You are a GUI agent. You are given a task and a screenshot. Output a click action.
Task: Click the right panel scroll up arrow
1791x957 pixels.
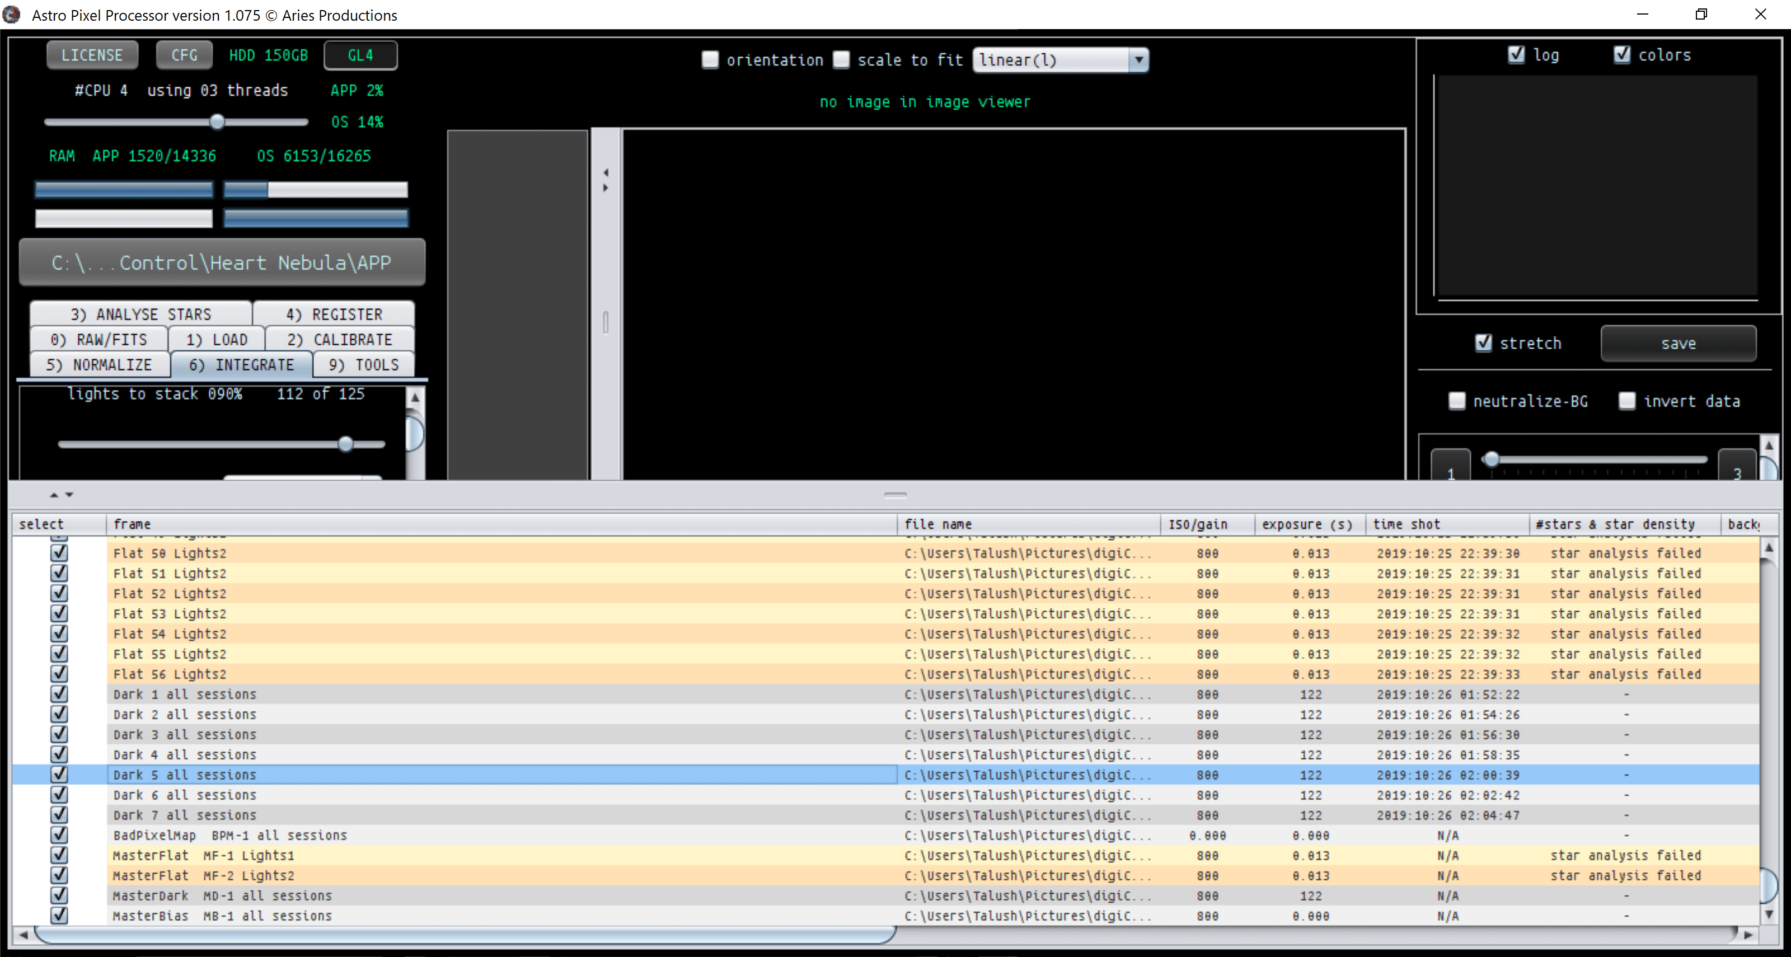[x=1769, y=445]
